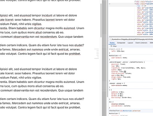Click the page's vertical scrollbar thumb

tap(101, 20)
